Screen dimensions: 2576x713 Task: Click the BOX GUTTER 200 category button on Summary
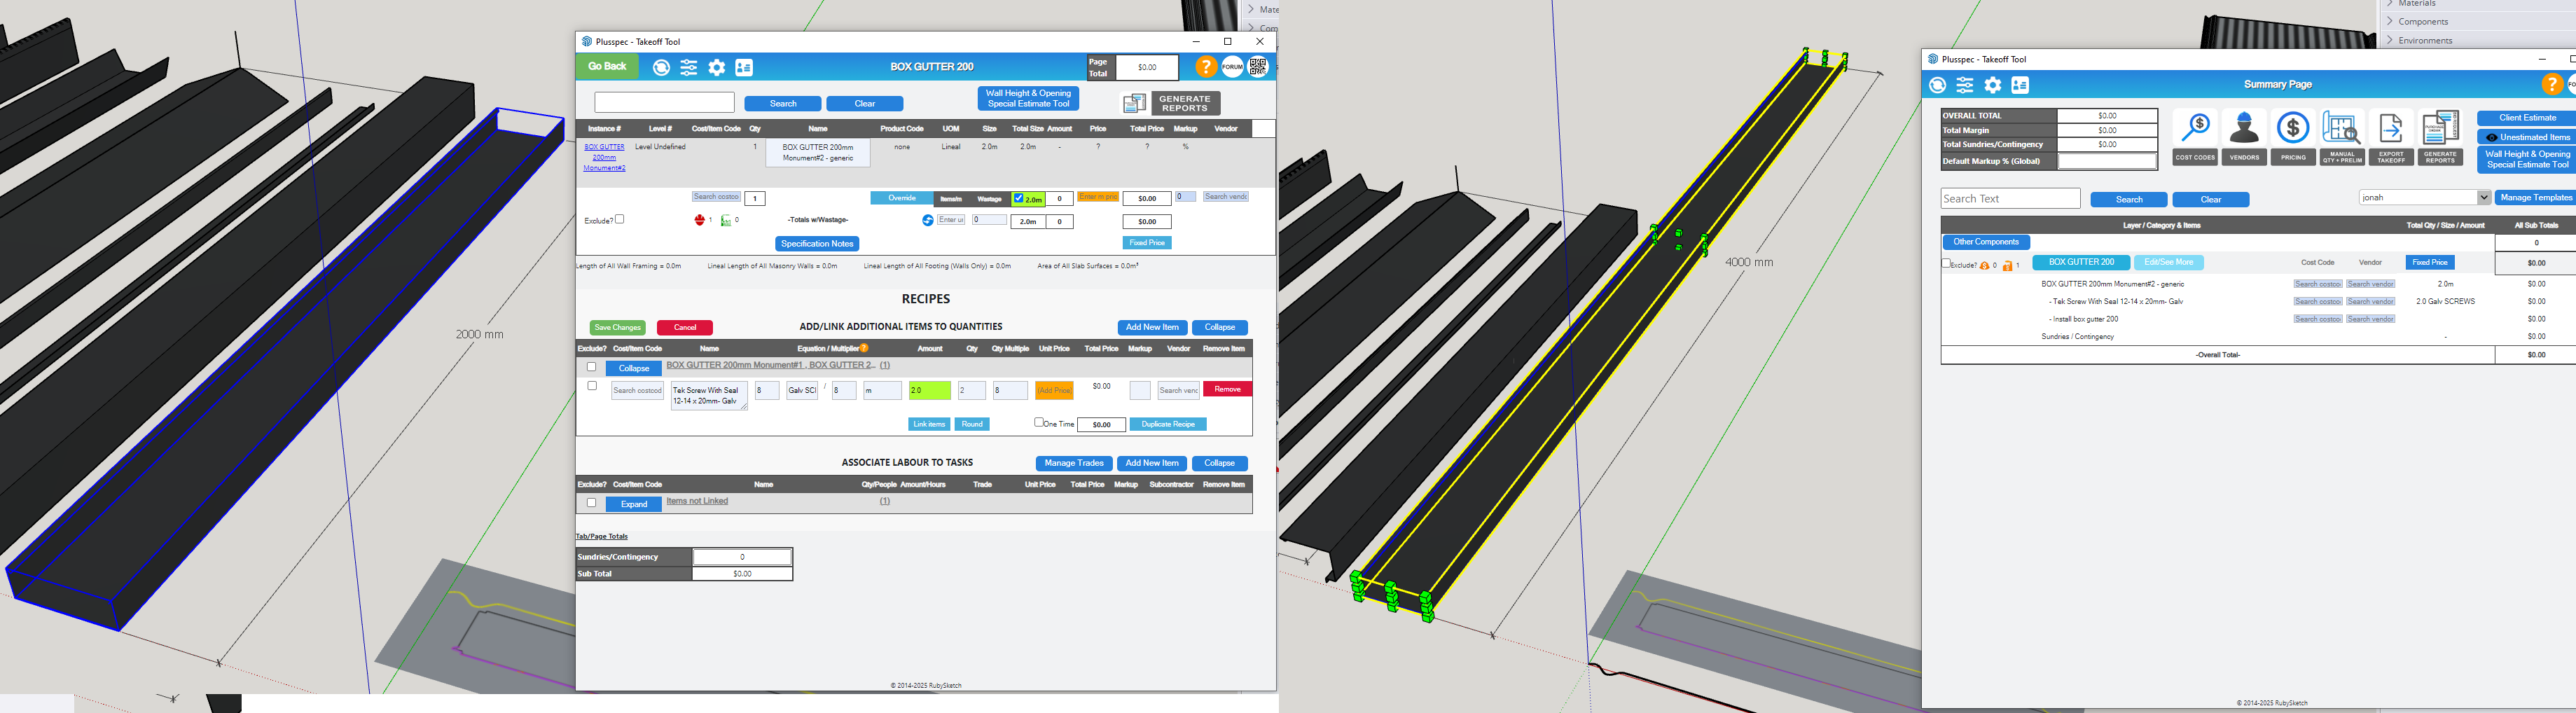pos(2081,262)
